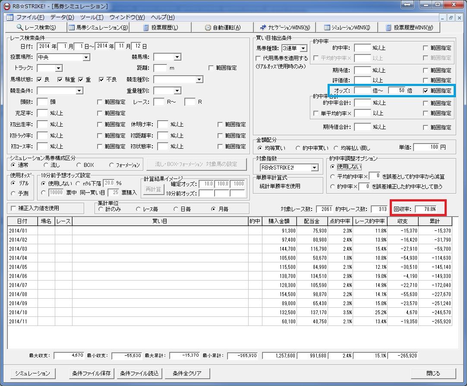Enable 補正入力値を使用 checkbox
467x386 pixels.
pyautogui.click(x=13, y=208)
